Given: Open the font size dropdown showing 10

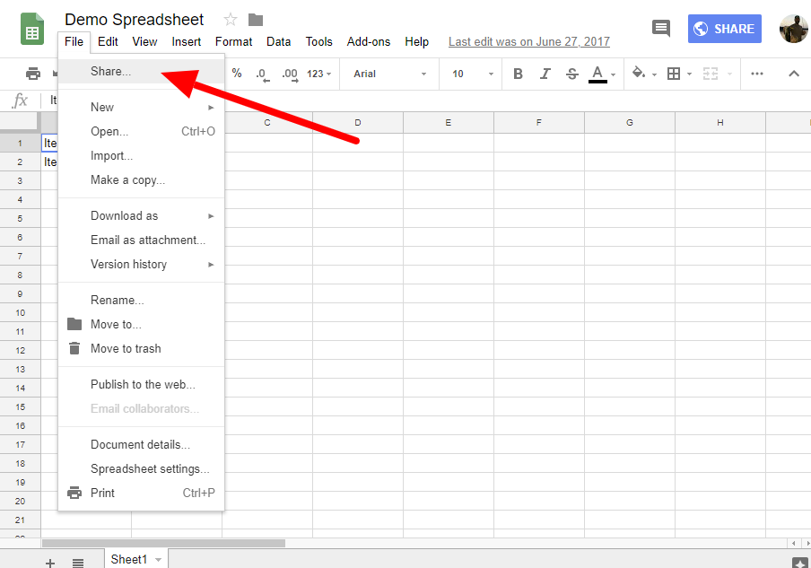Looking at the screenshot, I should pos(469,74).
